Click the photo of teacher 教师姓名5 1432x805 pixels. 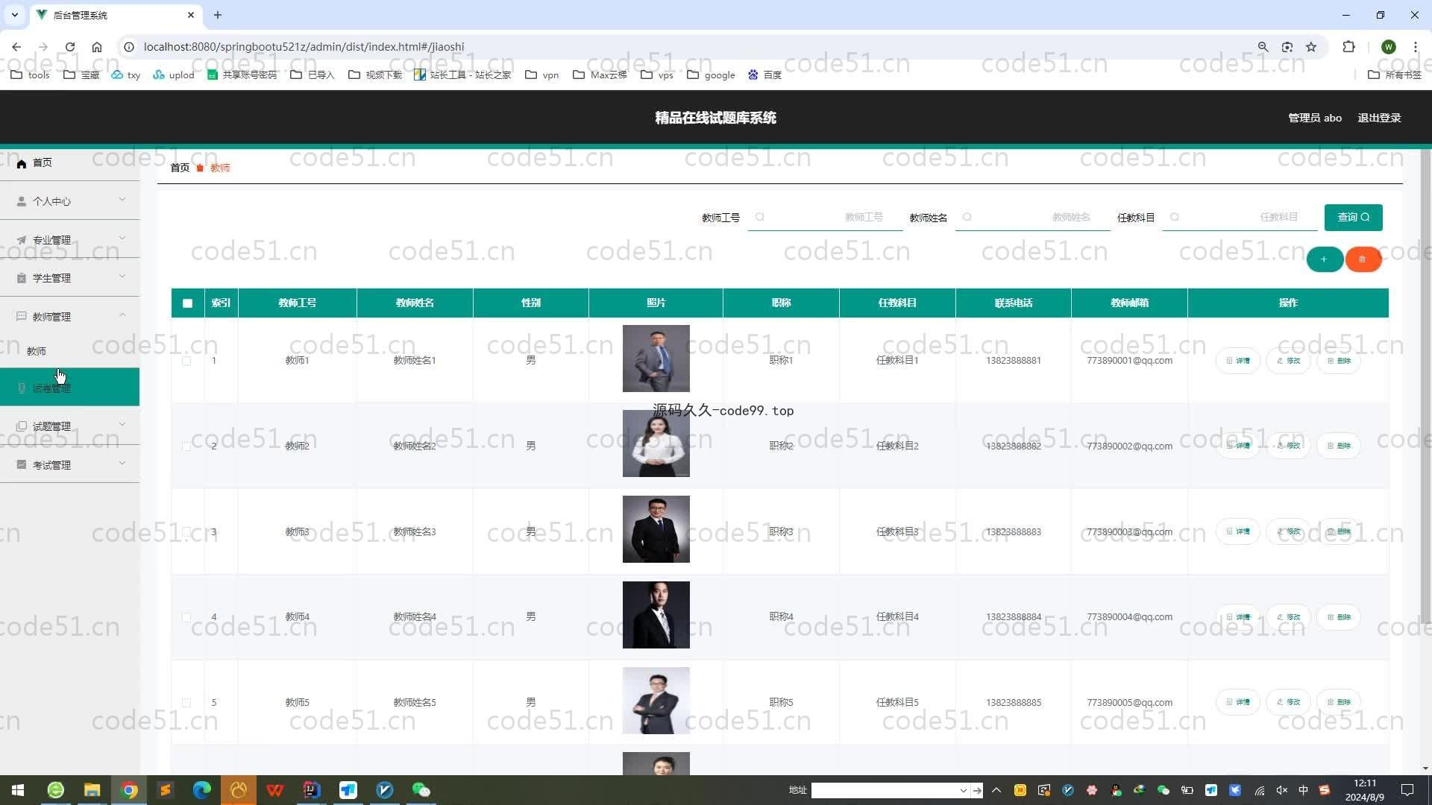tap(656, 701)
